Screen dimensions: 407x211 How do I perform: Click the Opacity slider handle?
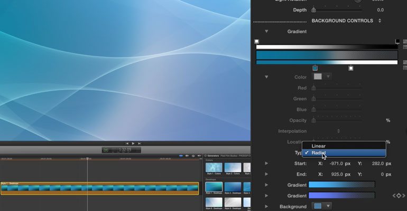(314, 120)
